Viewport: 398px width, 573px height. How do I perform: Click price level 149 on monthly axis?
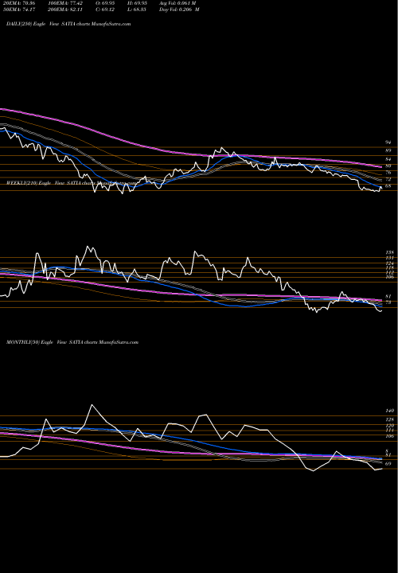(389, 411)
